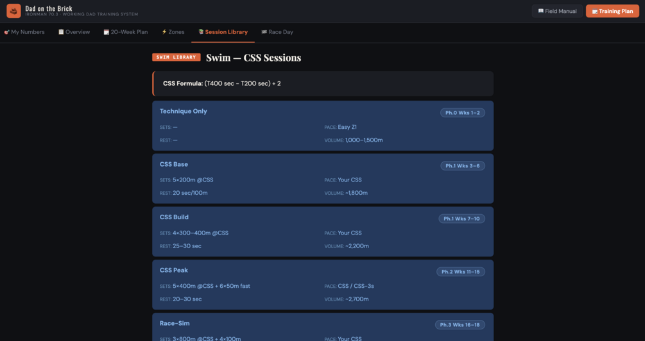
Task: Click the checkered flag icon beside Race Day
Action: pos(264,31)
